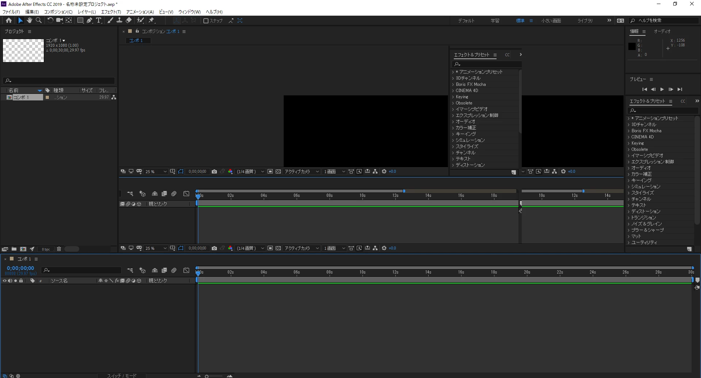Switch to the 小さい画面 workspace
701x378 pixels.
551,21
